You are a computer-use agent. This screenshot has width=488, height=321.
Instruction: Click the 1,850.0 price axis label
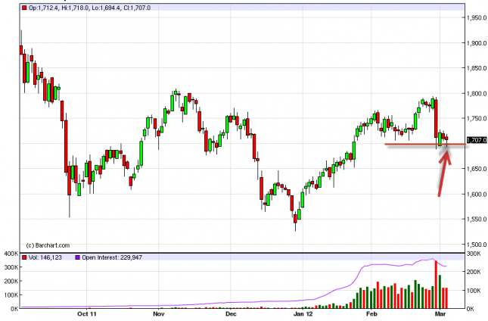tap(477, 68)
